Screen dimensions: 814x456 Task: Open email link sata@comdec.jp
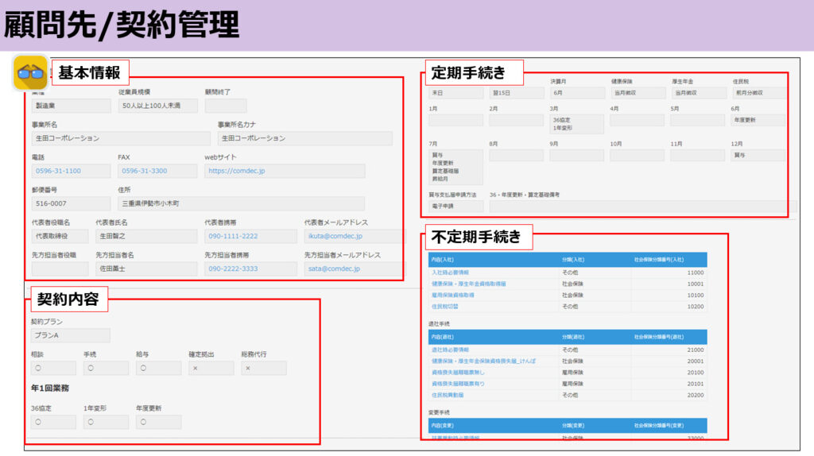(x=334, y=269)
